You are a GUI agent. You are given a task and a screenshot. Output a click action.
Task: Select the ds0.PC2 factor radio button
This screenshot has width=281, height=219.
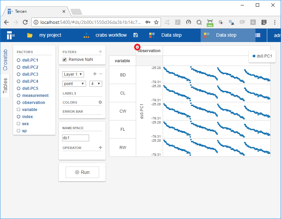(x=18, y=67)
